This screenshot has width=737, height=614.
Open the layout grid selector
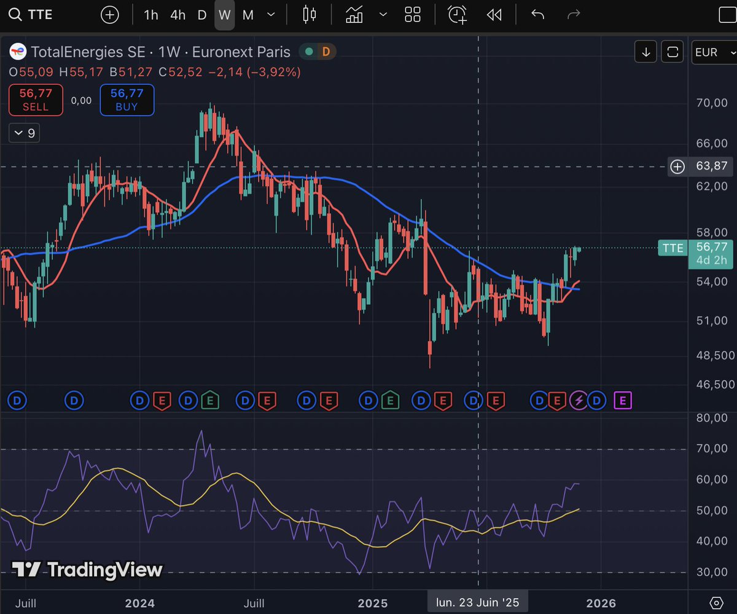[413, 15]
